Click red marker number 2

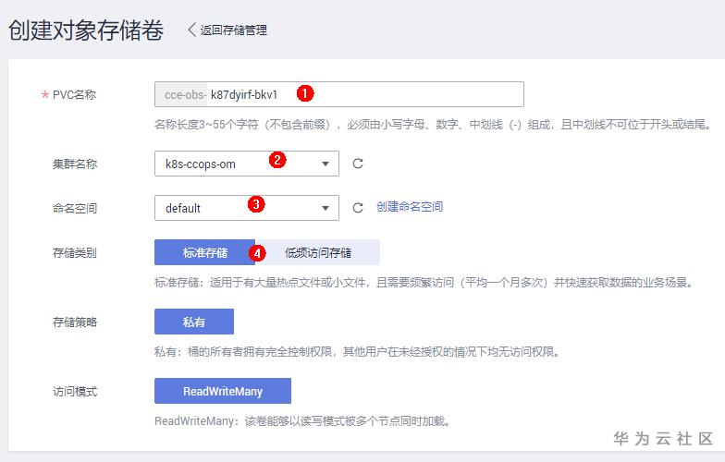[276, 159]
